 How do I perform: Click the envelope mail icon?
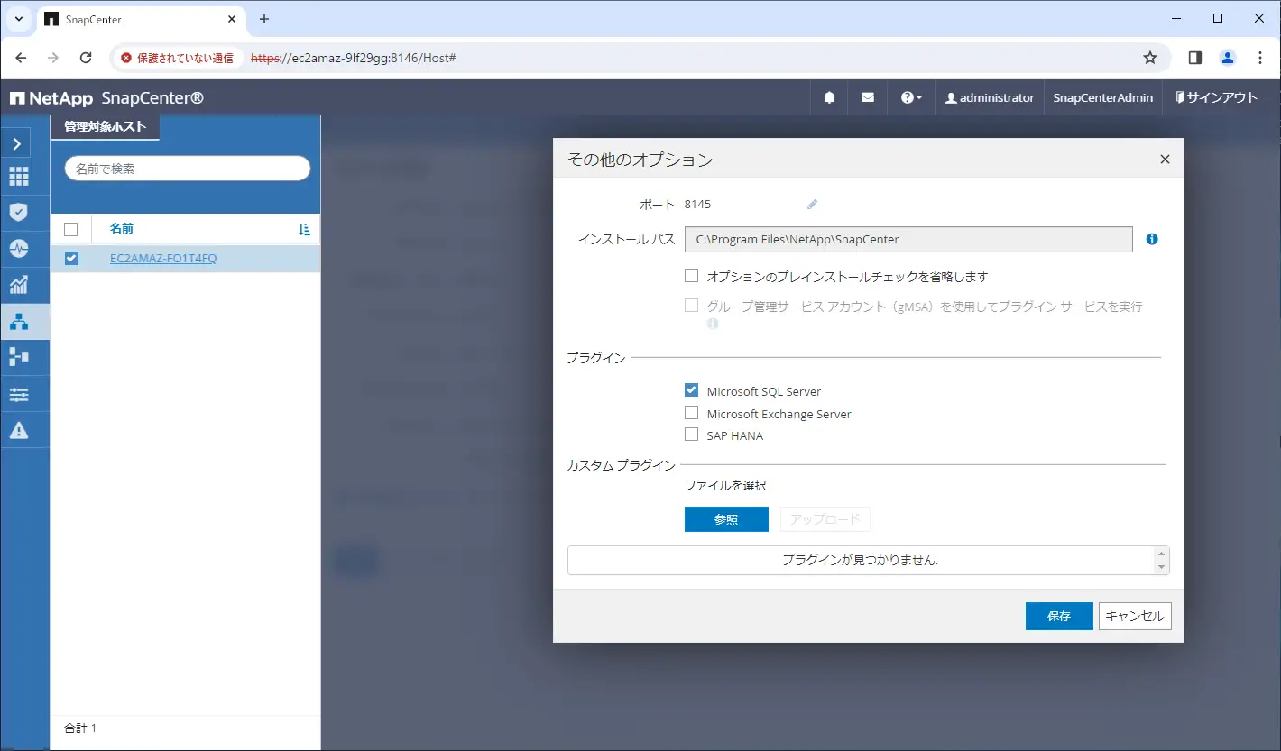pyautogui.click(x=868, y=97)
